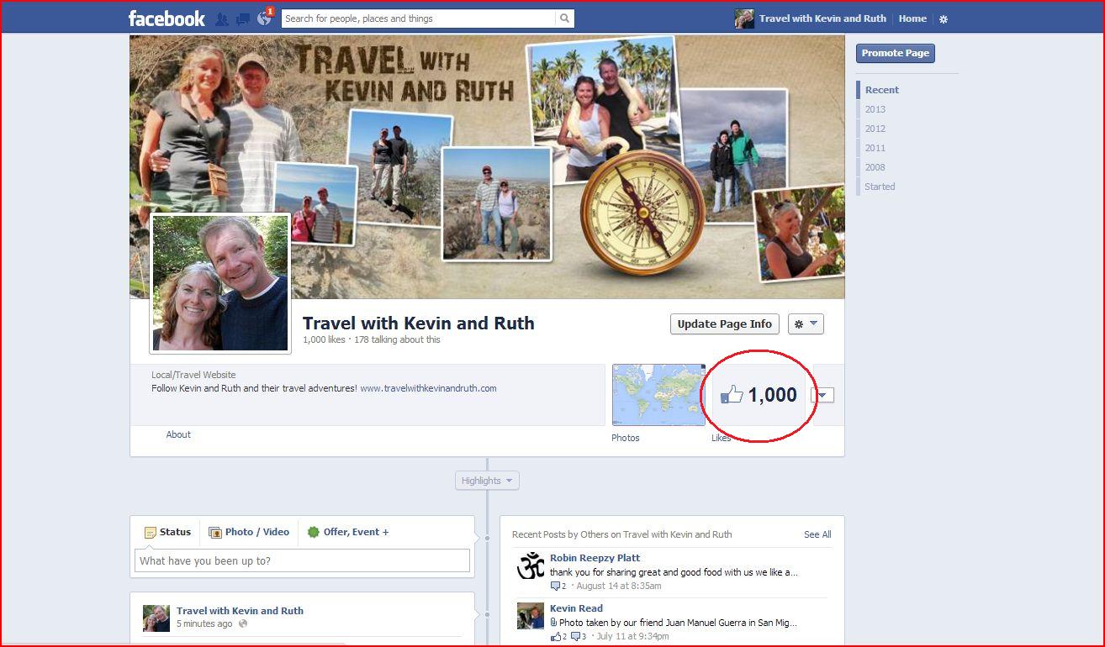Select Home in the top navigation
This screenshot has width=1105, height=647.
pyautogui.click(x=912, y=18)
